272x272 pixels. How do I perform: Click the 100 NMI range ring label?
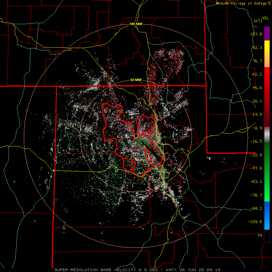(x=136, y=24)
